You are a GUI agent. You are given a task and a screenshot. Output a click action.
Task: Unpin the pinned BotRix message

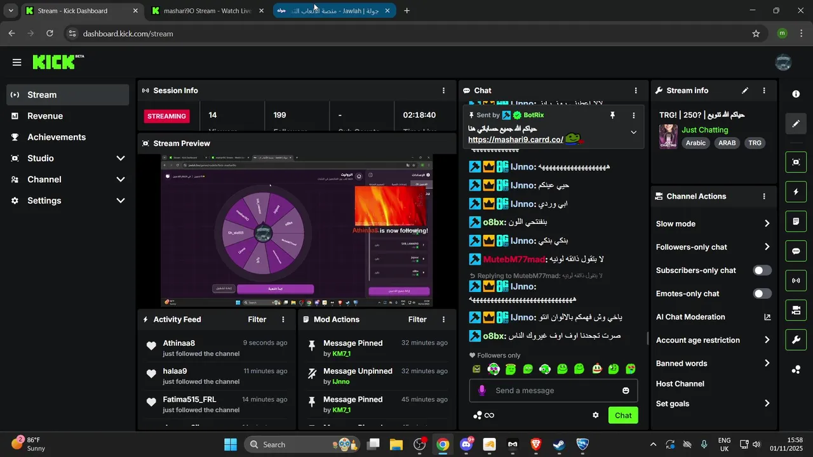(612, 116)
